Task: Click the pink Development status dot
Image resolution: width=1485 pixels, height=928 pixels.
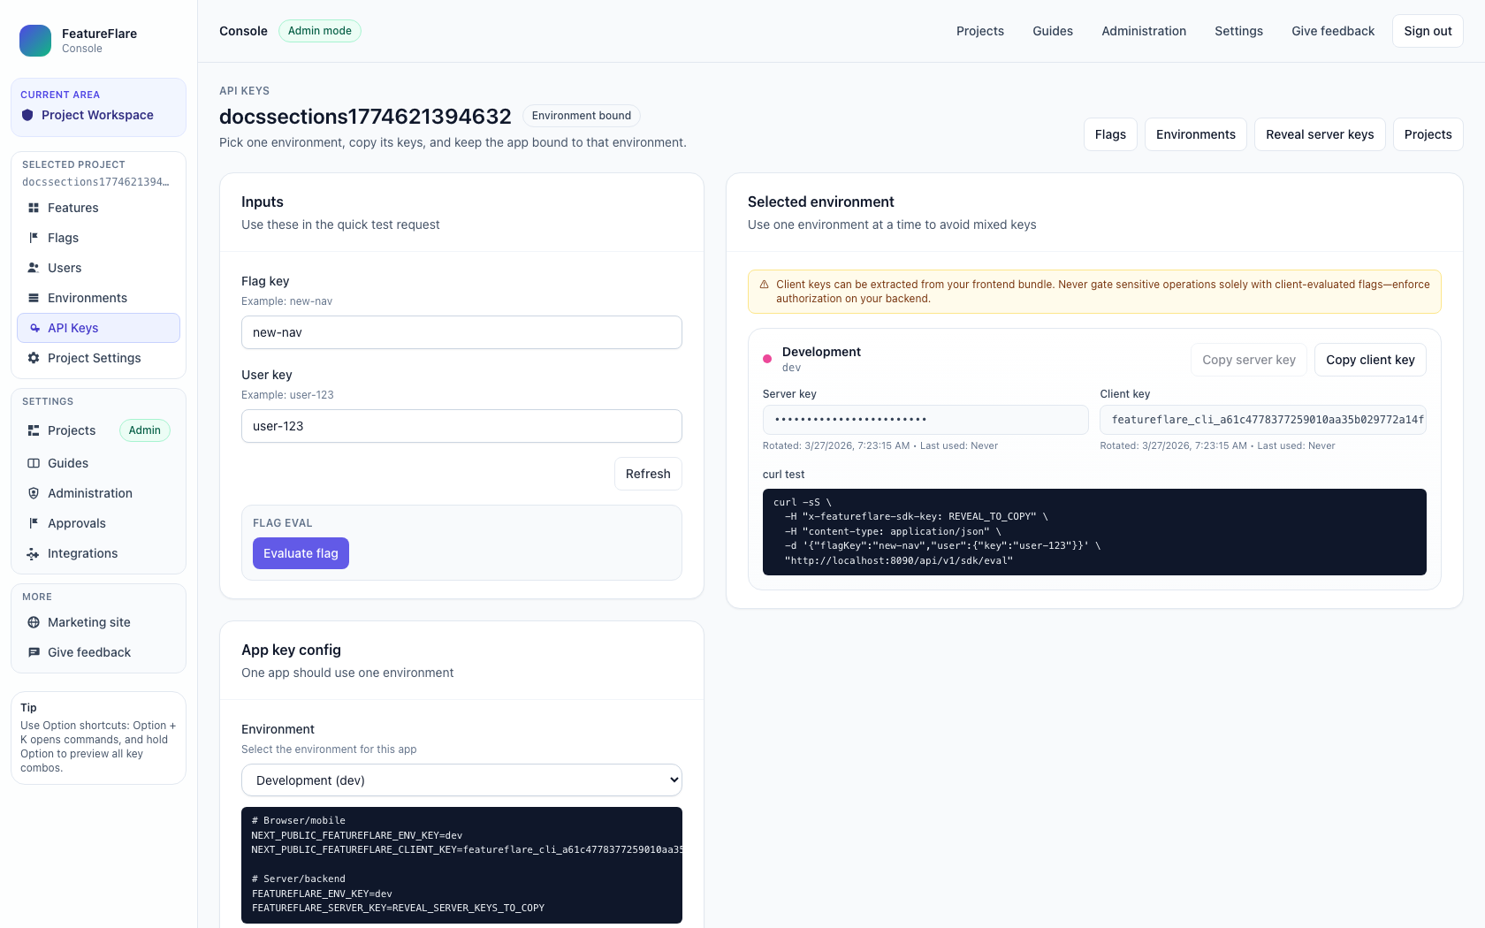Action: tap(767, 359)
